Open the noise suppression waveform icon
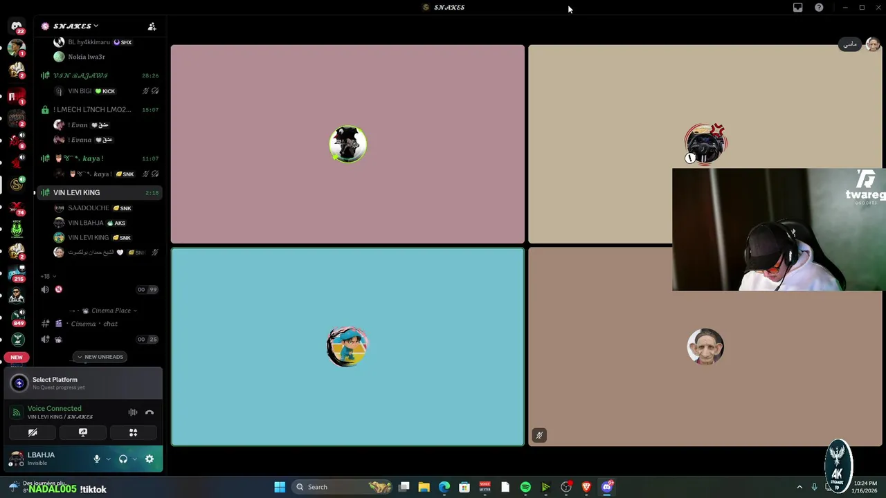 [132, 412]
